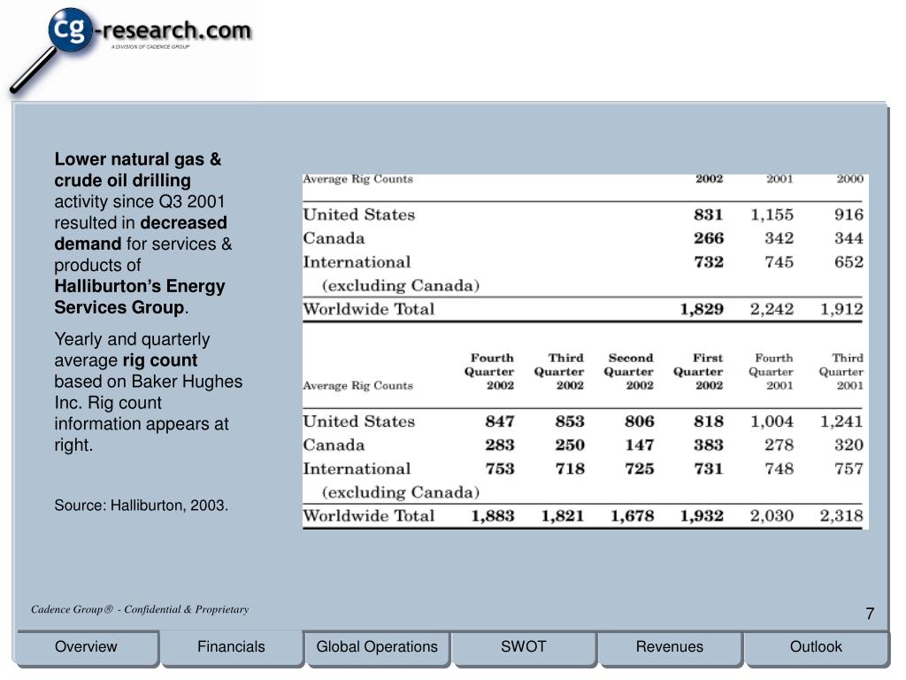Select quarterly International value 725
Viewport: 906px width, 680px height.
639,469
